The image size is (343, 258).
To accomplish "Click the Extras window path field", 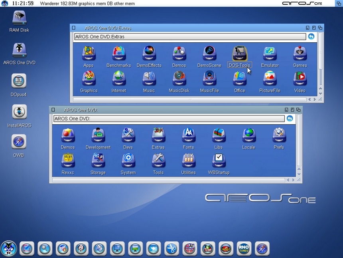I will tap(189, 37).
